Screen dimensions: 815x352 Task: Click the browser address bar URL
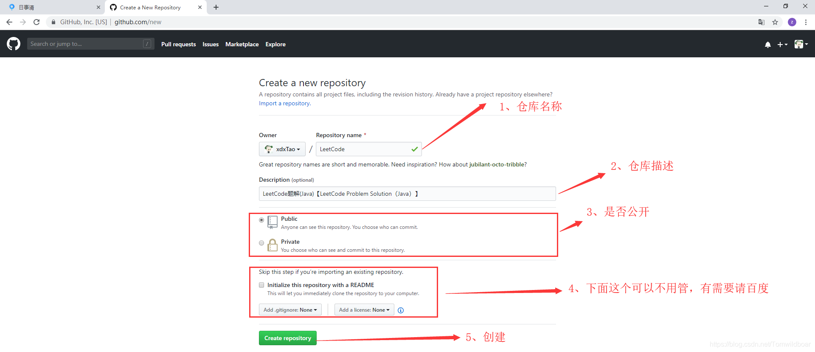138,22
